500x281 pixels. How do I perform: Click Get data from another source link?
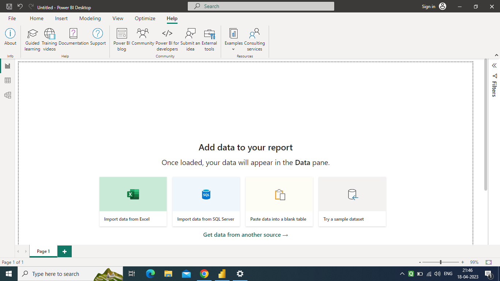(246, 235)
